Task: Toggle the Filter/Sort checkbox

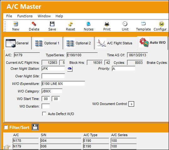Action: point(6,127)
